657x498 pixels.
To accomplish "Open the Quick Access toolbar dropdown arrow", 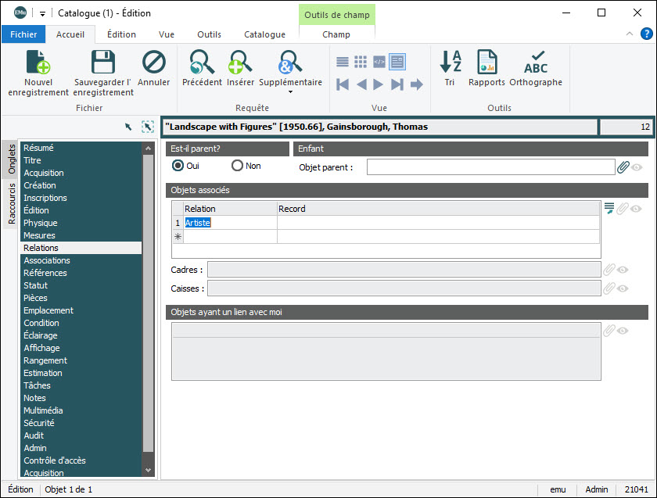I will point(42,13).
